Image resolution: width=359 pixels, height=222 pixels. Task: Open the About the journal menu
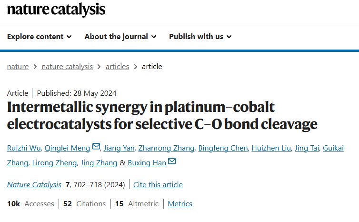pos(120,37)
